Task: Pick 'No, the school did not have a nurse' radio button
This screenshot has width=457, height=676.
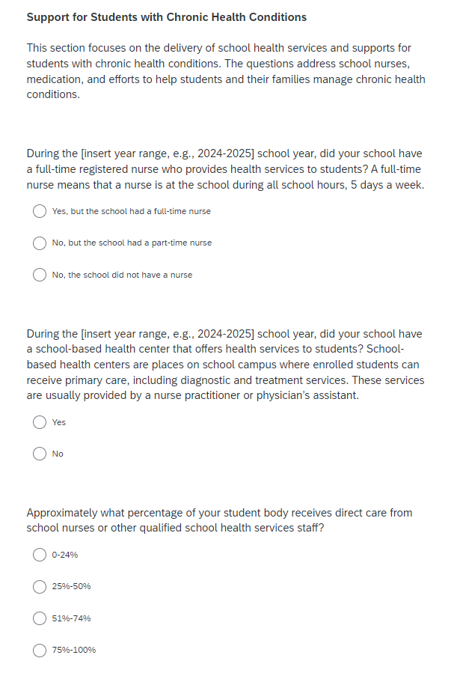Action: 40,275
